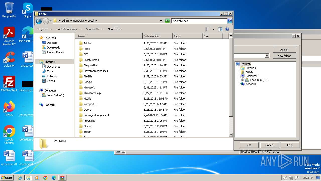Click OK in the background dialog
Screen dimensions: 321x181
(x=249, y=145)
